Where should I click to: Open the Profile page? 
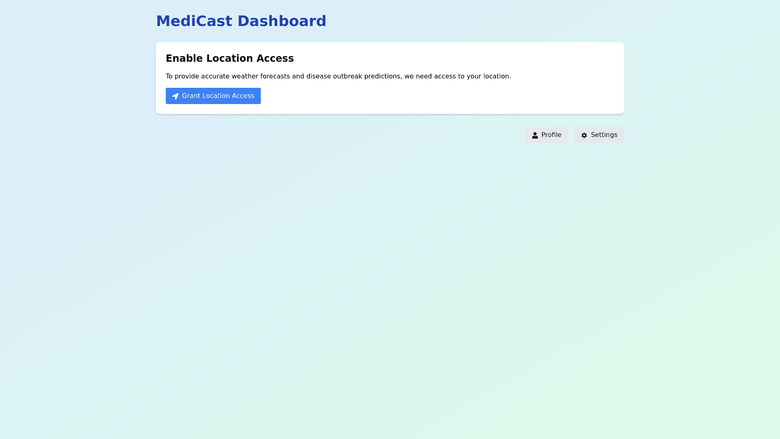(x=546, y=135)
